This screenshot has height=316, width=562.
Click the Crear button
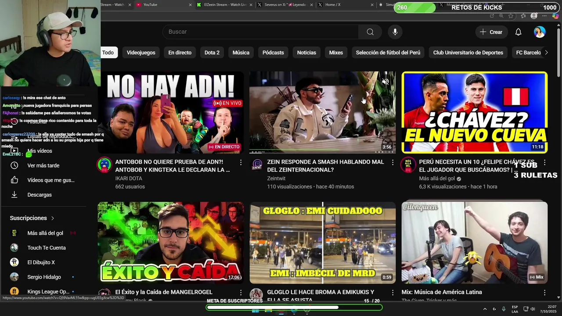(491, 32)
